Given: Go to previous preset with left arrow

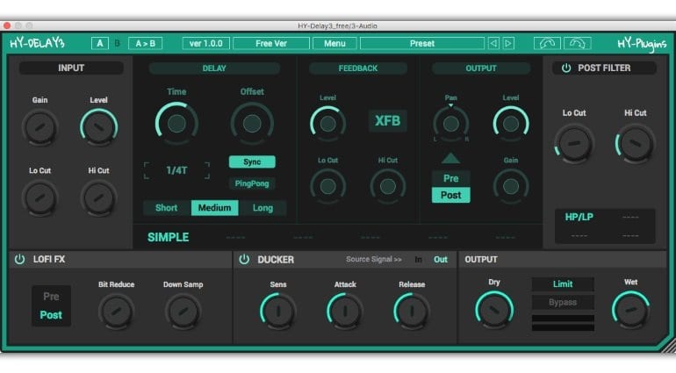Looking at the screenshot, I should pyautogui.click(x=493, y=43).
